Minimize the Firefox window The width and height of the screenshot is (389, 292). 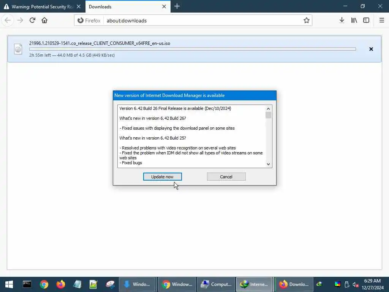345,6
